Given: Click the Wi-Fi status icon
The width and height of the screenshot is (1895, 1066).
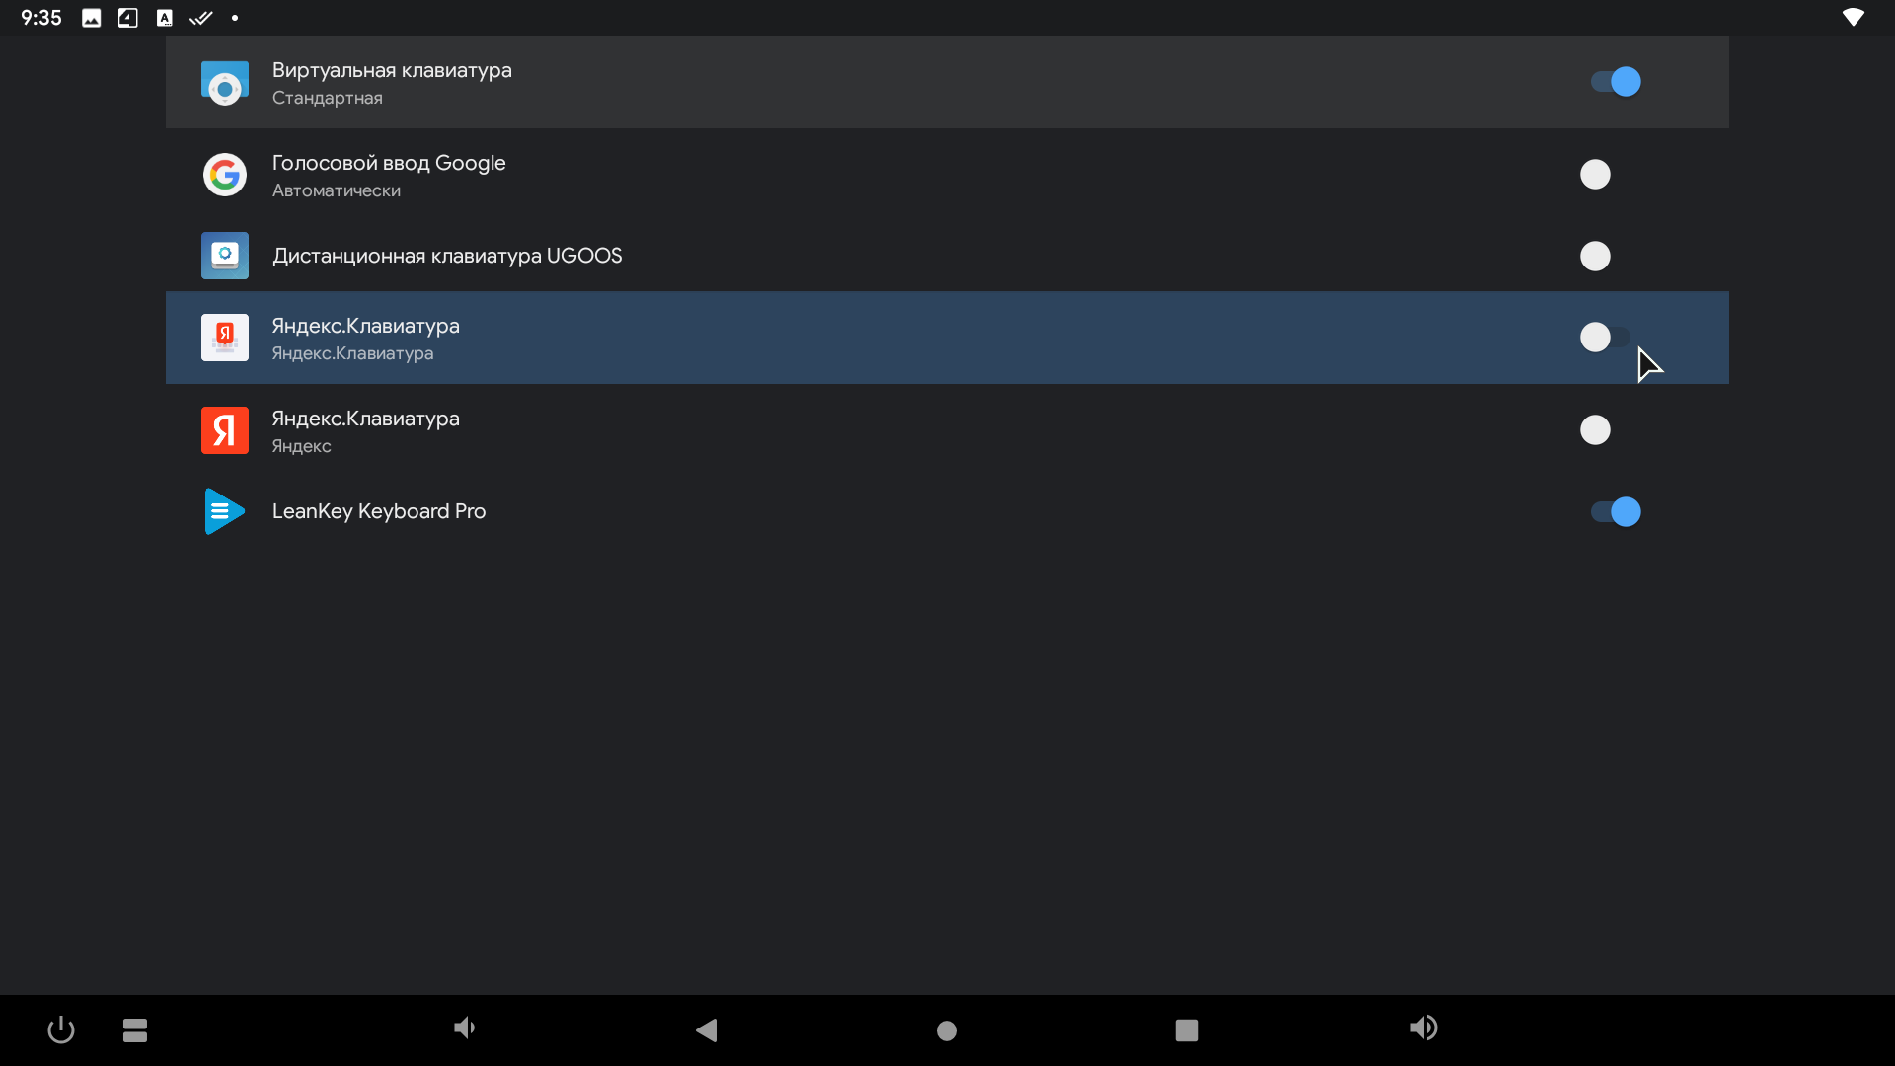Looking at the screenshot, I should click(x=1854, y=18).
